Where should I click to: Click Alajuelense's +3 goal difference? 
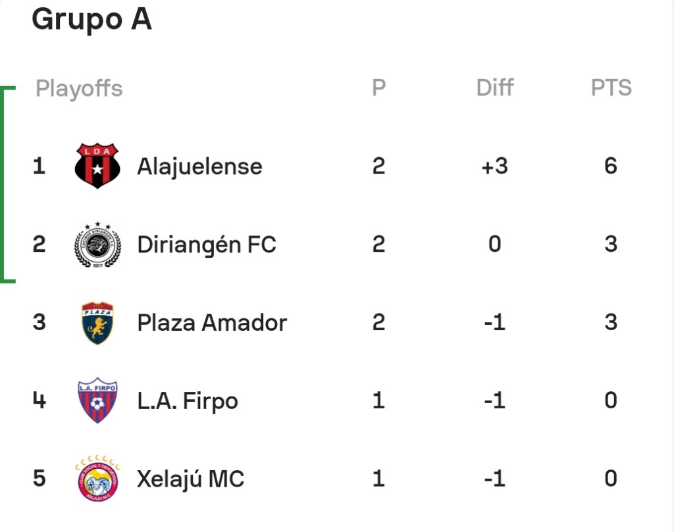495,166
